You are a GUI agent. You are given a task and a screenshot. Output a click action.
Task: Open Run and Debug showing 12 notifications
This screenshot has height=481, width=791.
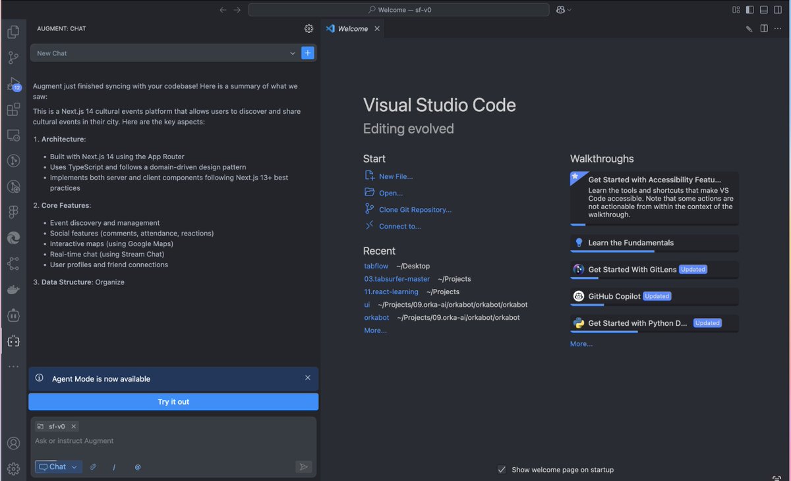click(13, 84)
